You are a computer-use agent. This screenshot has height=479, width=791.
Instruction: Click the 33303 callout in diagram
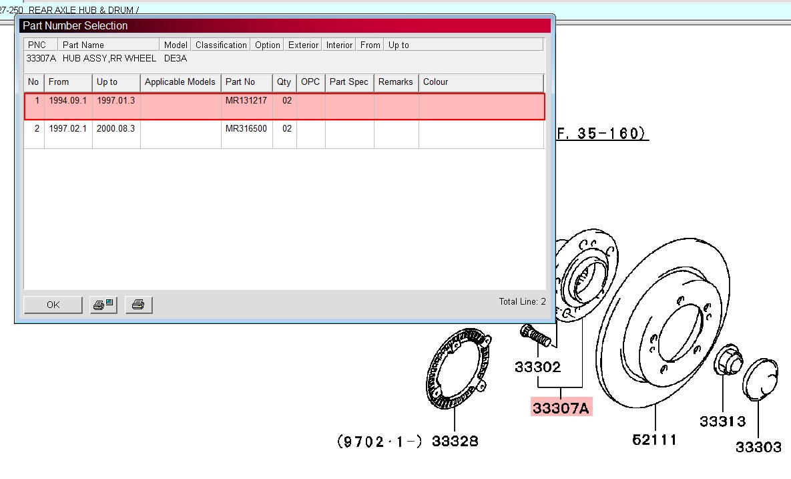(759, 447)
